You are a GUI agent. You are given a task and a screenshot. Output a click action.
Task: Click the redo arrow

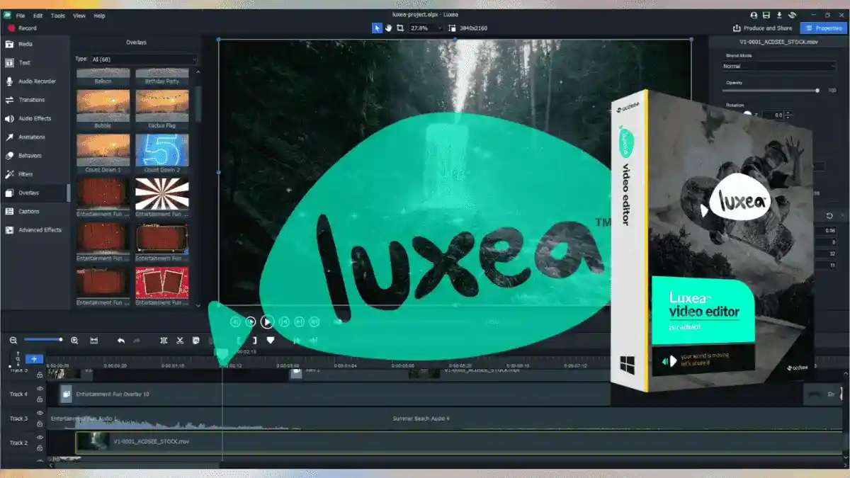(137, 341)
